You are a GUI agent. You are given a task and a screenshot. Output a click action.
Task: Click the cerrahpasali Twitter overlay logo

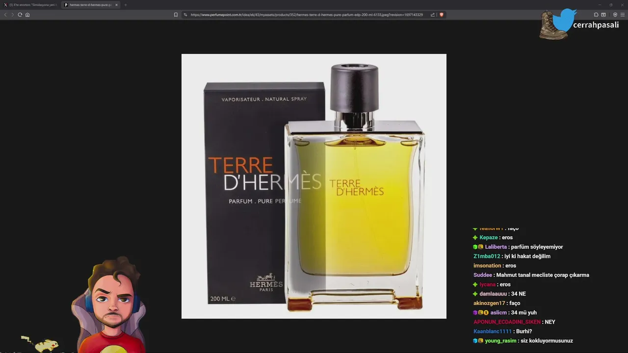579,24
